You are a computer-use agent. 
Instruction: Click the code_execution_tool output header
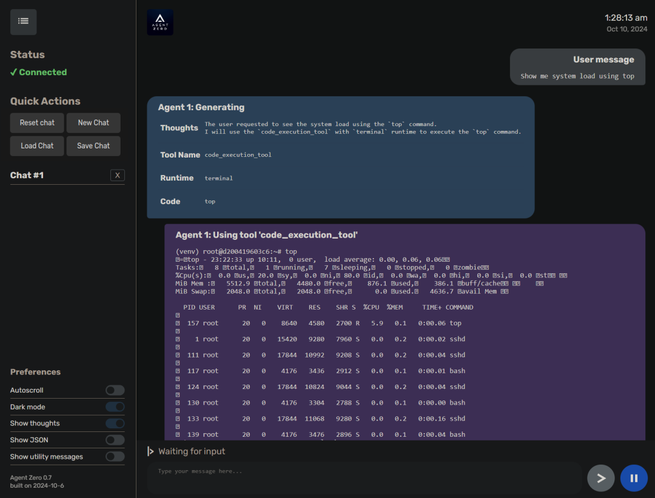(266, 235)
